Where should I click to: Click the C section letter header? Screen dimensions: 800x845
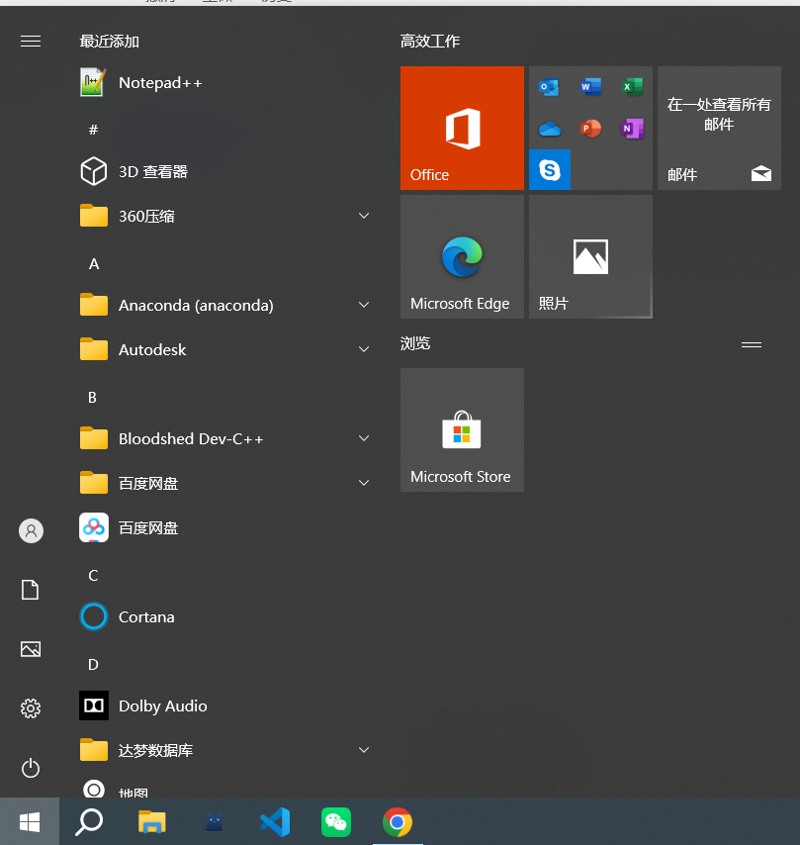93,576
